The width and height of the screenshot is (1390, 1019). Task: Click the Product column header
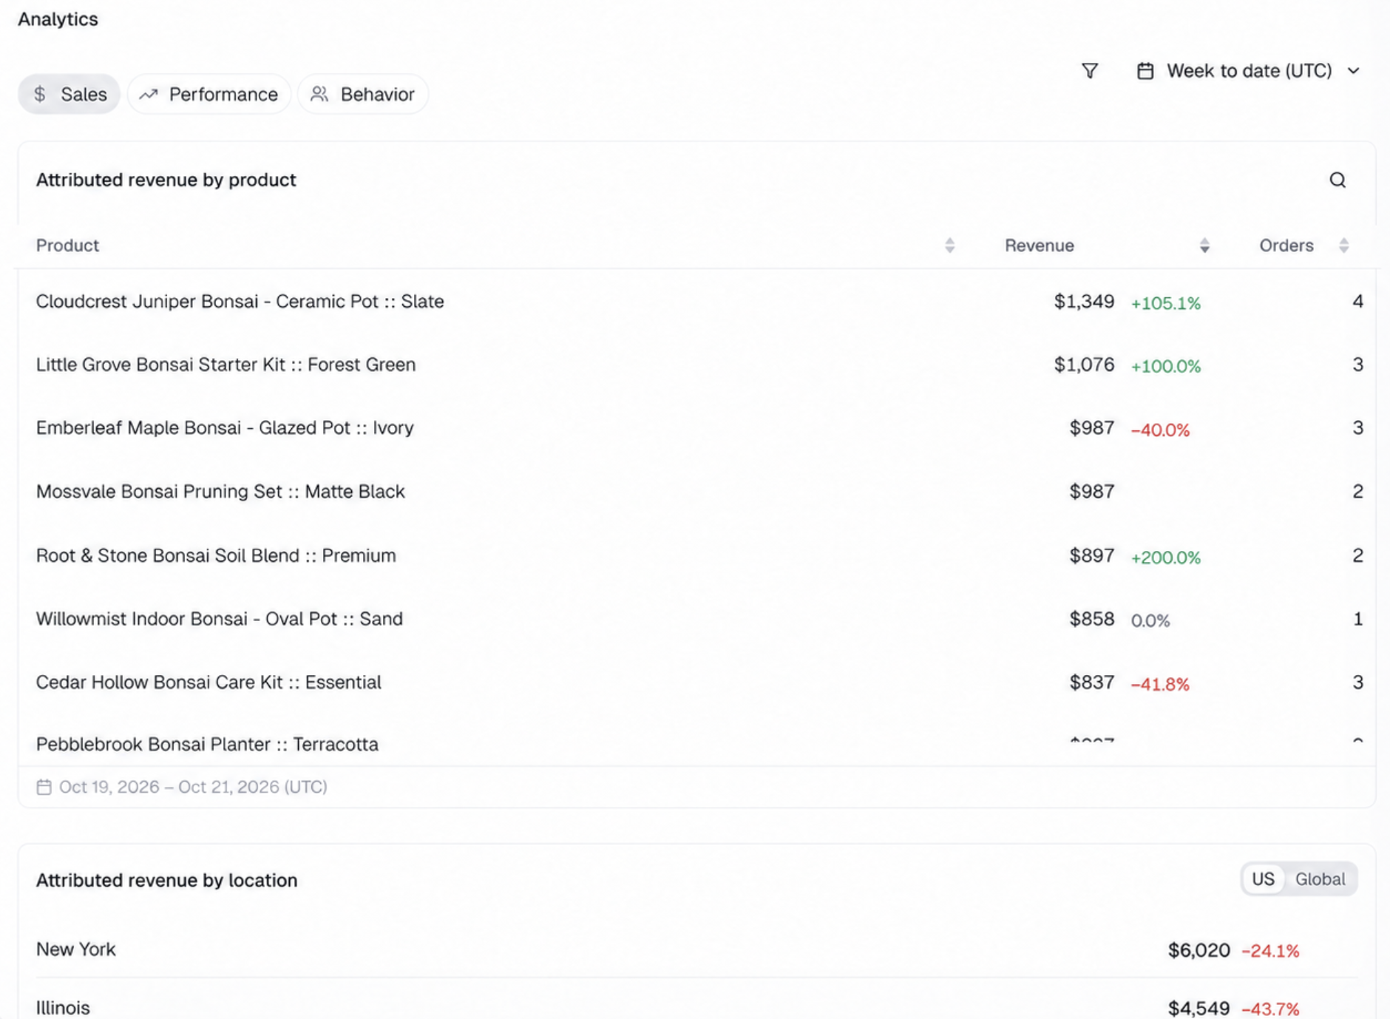click(67, 246)
